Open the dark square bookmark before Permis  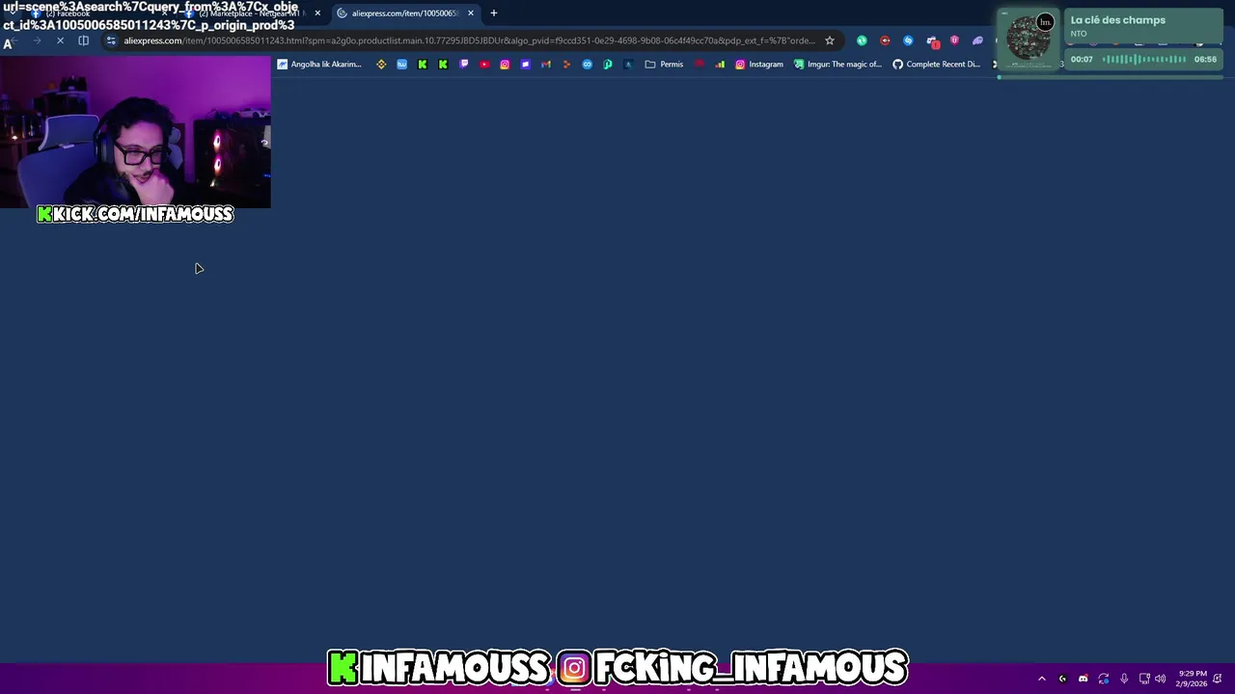point(628,65)
